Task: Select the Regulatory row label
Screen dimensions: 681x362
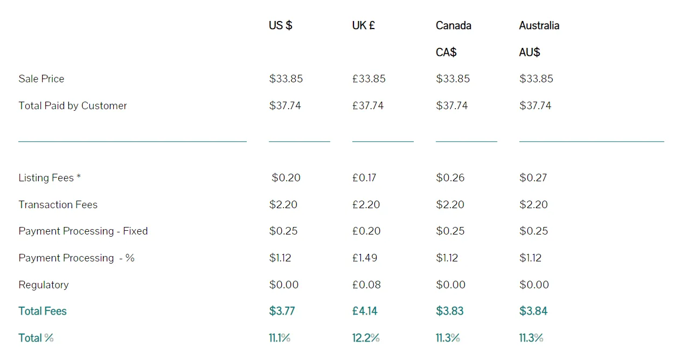Action: click(x=44, y=285)
